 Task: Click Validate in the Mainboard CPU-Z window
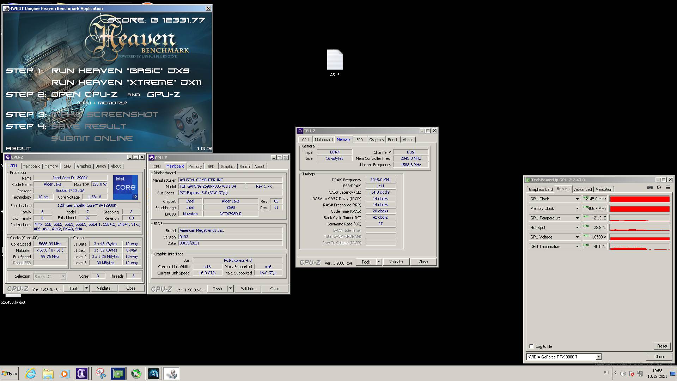[x=247, y=289]
